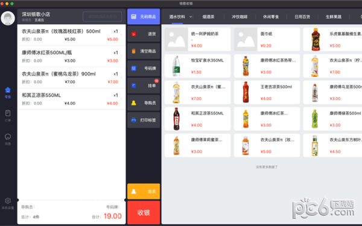
Task: Select the 康师傅绿茶500ml bottle image
Action: [315, 119]
